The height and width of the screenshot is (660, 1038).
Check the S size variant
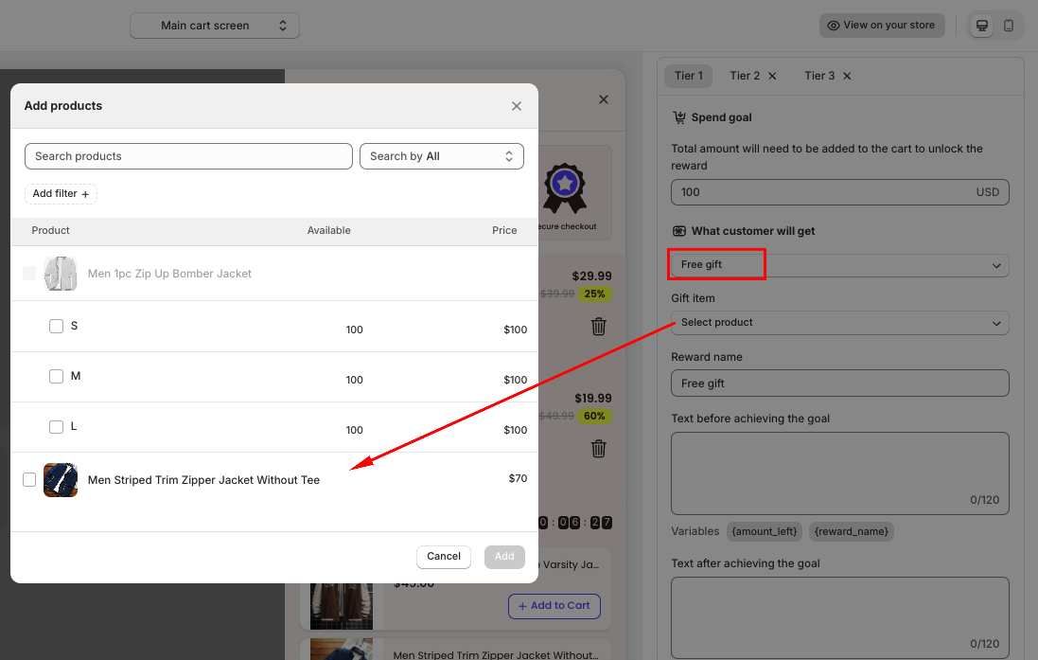pyautogui.click(x=56, y=326)
